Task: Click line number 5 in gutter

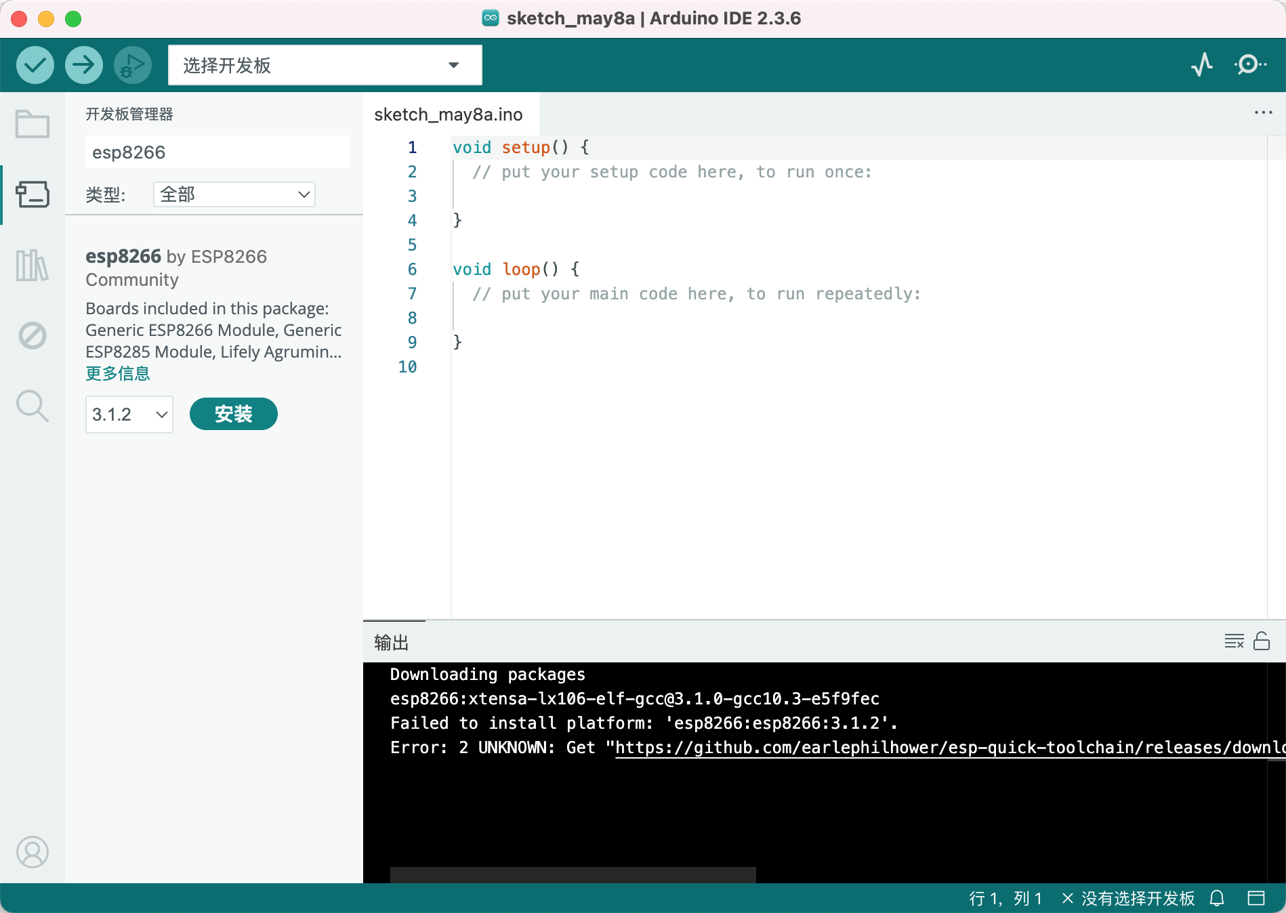Action: tap(412, 245)
